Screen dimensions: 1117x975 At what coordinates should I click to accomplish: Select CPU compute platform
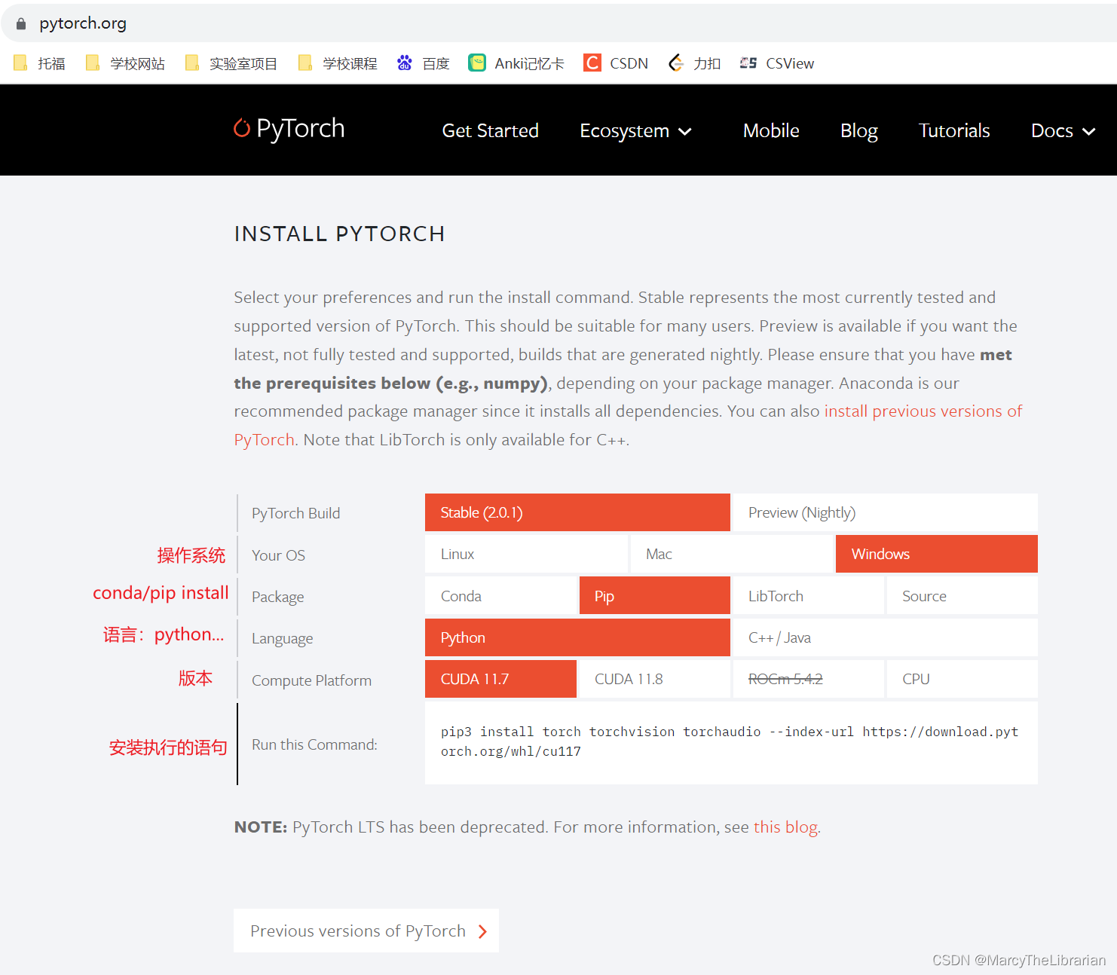pos(962,679)
